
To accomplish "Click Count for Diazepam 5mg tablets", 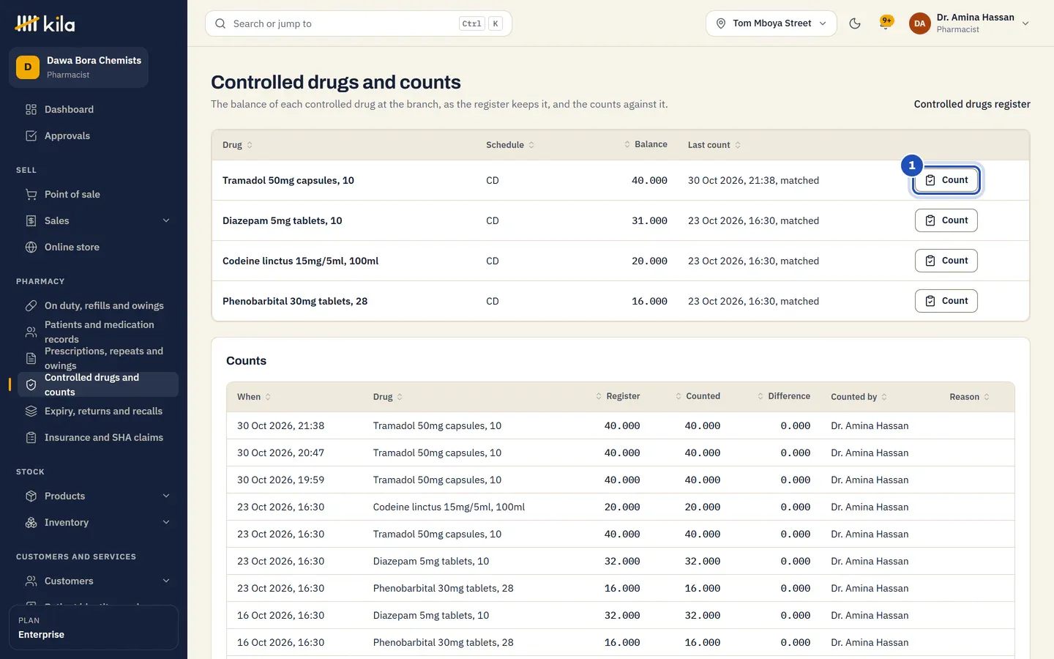I will point(946,220).
